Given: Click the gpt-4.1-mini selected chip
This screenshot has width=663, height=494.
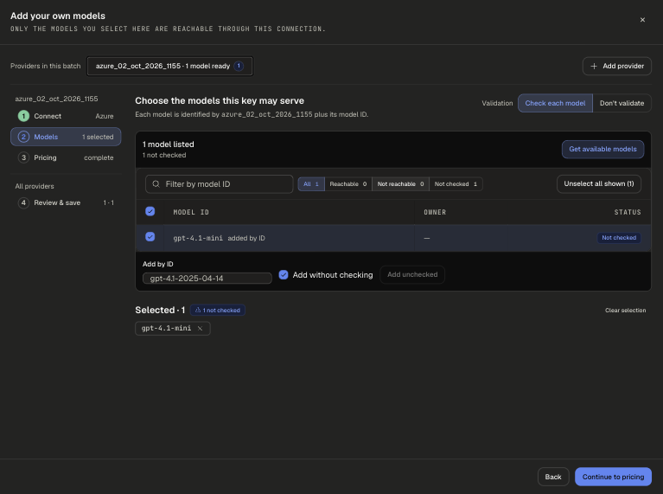Looking at the screenshot, I should coord(173,328).
